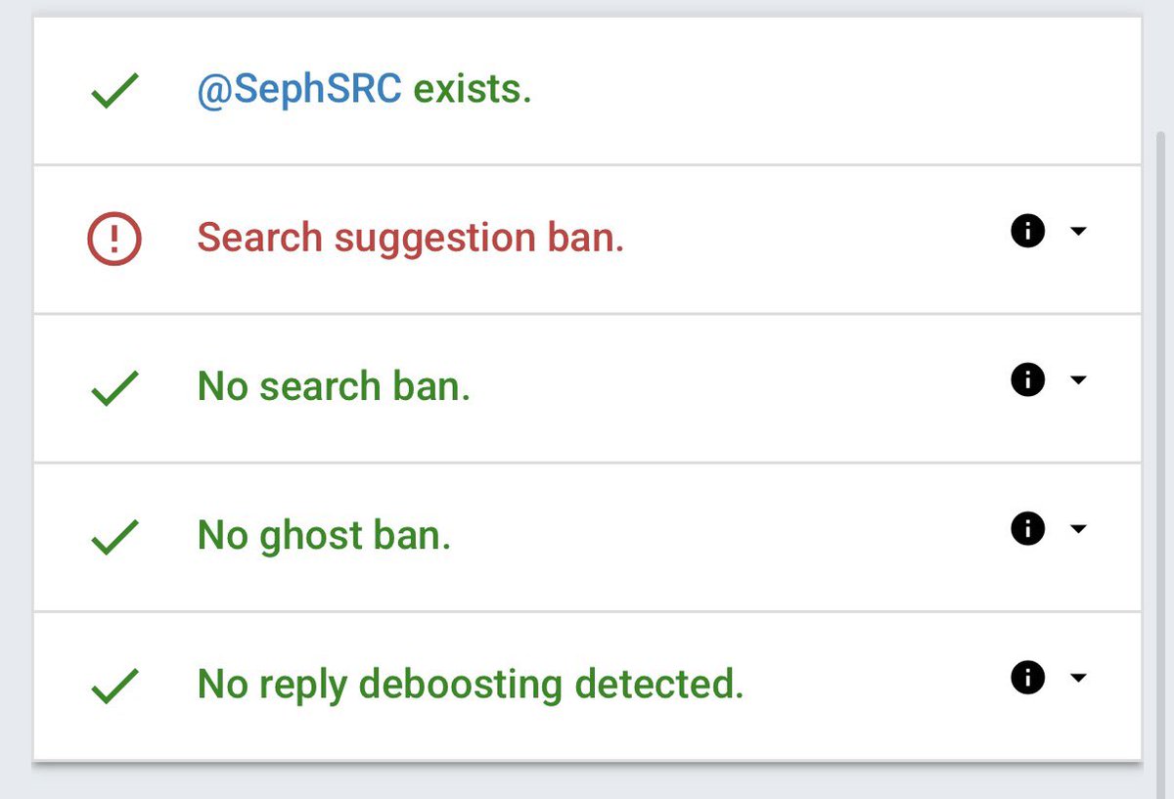Click the checkmark beside No reply deboosting
Image resolution: width=1174 pixels, height=799 pixels.
click(x=114, y=688)
